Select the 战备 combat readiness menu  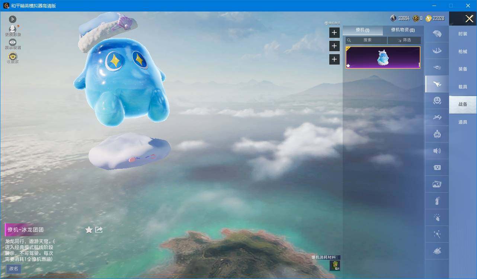[462, 104]
